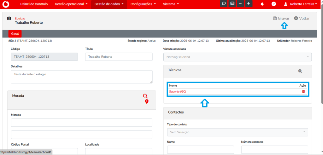
Task: Click the user profile avatar icon
Action: [x=286, y=4]
